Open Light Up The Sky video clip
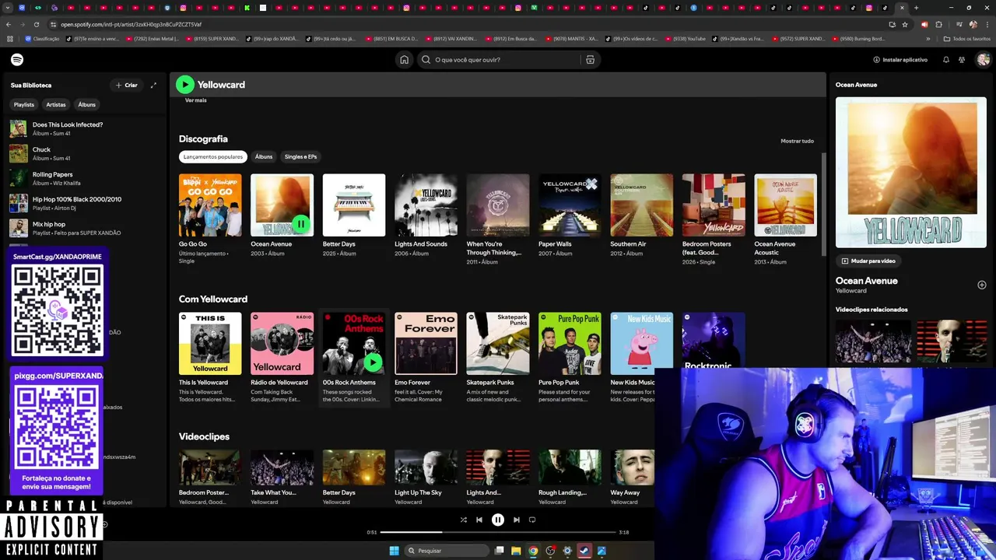The image size is (996, 560). pos(426,467)
